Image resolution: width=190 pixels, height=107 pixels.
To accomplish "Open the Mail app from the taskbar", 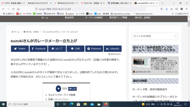I will tap(92, 104).
